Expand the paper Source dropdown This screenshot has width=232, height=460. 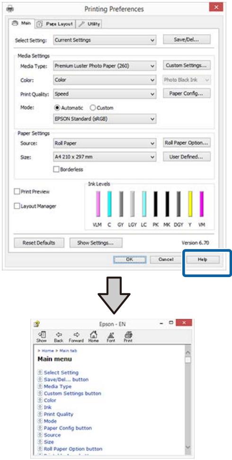coord(105,143)
